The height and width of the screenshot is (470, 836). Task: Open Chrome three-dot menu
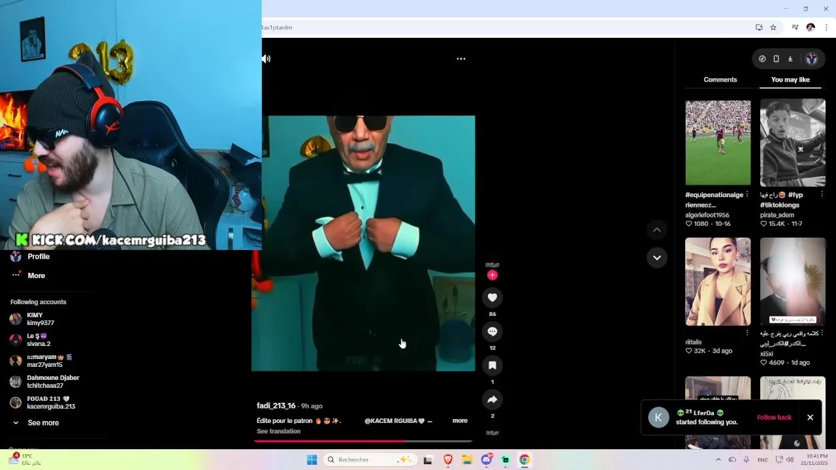(x=826, y=27)
